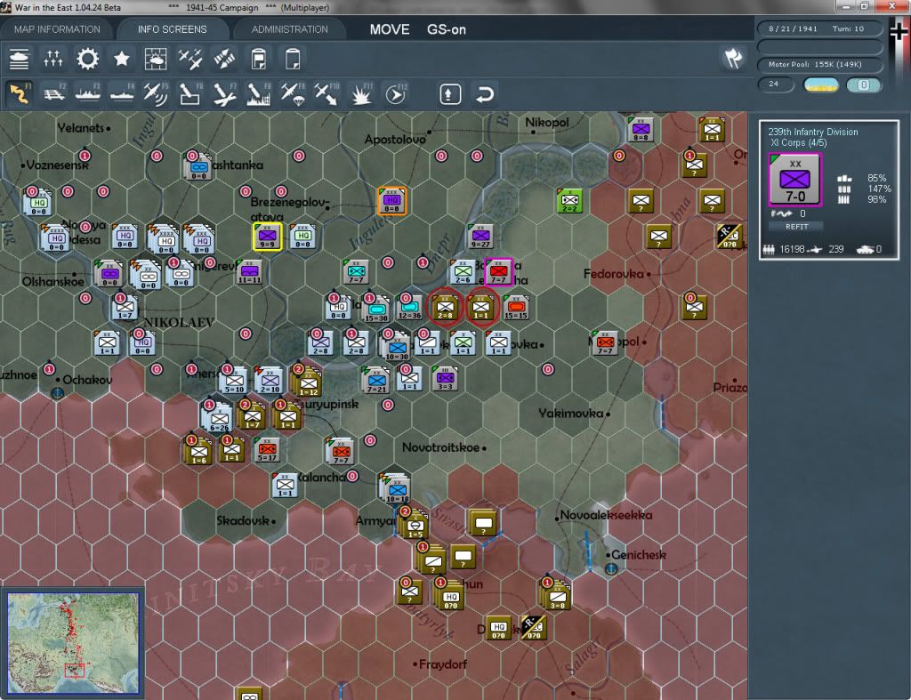The image size is (911, 700).
Task: Select the green 2=2 unit near Nikopol
Action: 570,201
